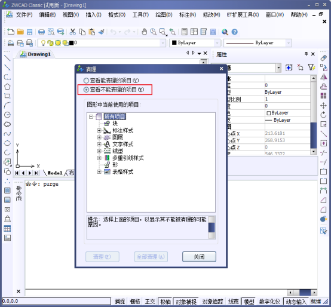Image resolution: width=331 pixels, height=307 pixels.
Task: Click the Save icon in the toolbar
Action: [30, 32]
